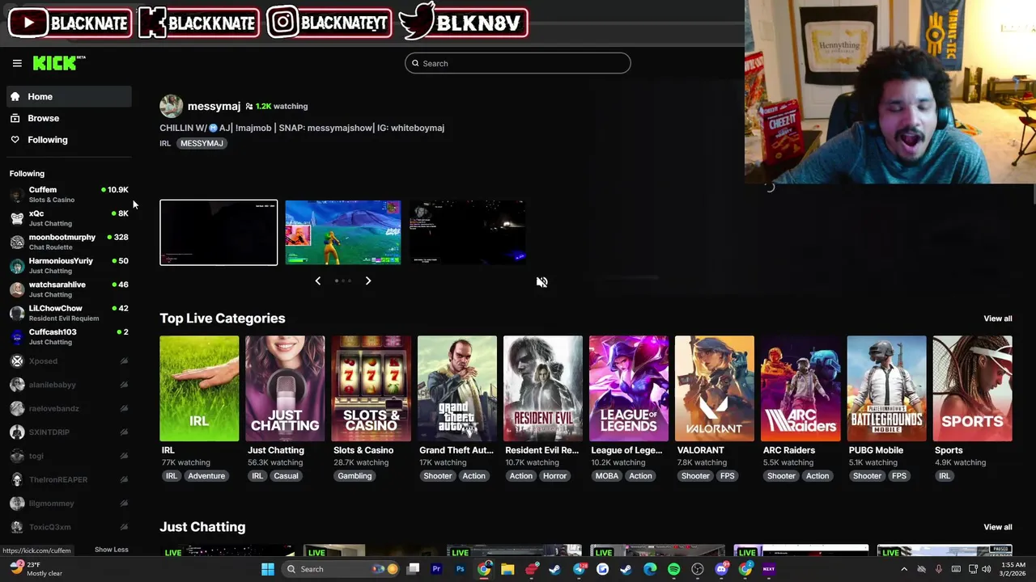Open Spotify from taskbar
Screen dimensions: 1036x582
[x=673, y=569]
